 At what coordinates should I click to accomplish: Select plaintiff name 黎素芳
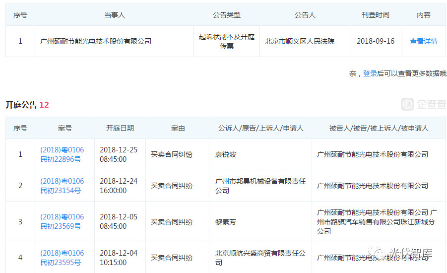[x=226, y=222]
